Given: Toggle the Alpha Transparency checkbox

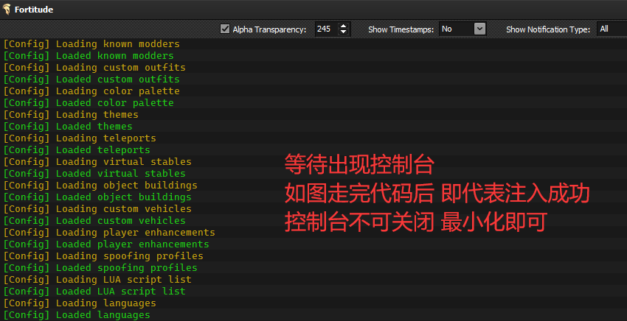Looking at the screenshot, I should pyautogui.click(x=225, y=29).
